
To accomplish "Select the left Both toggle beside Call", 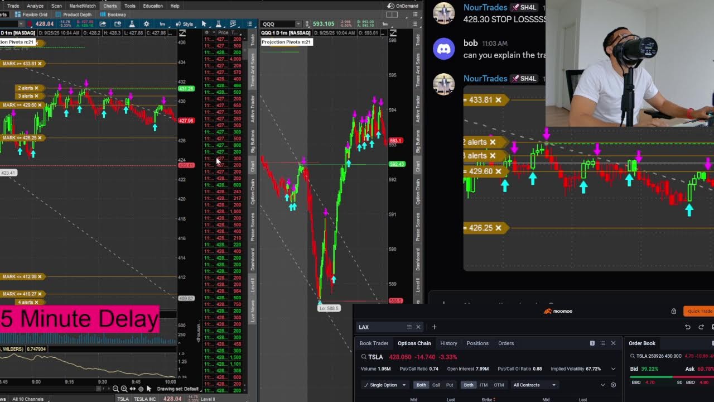I will click(x=421, y=385).
